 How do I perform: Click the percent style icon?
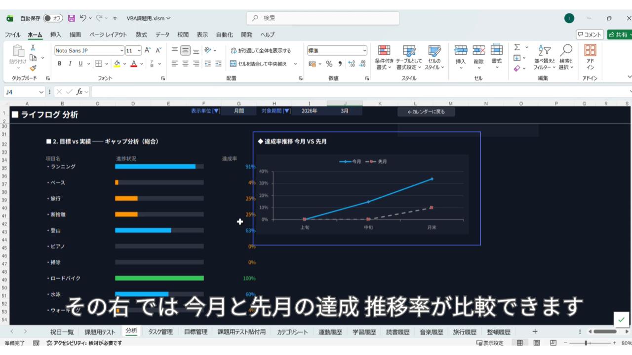click(329, 64)
